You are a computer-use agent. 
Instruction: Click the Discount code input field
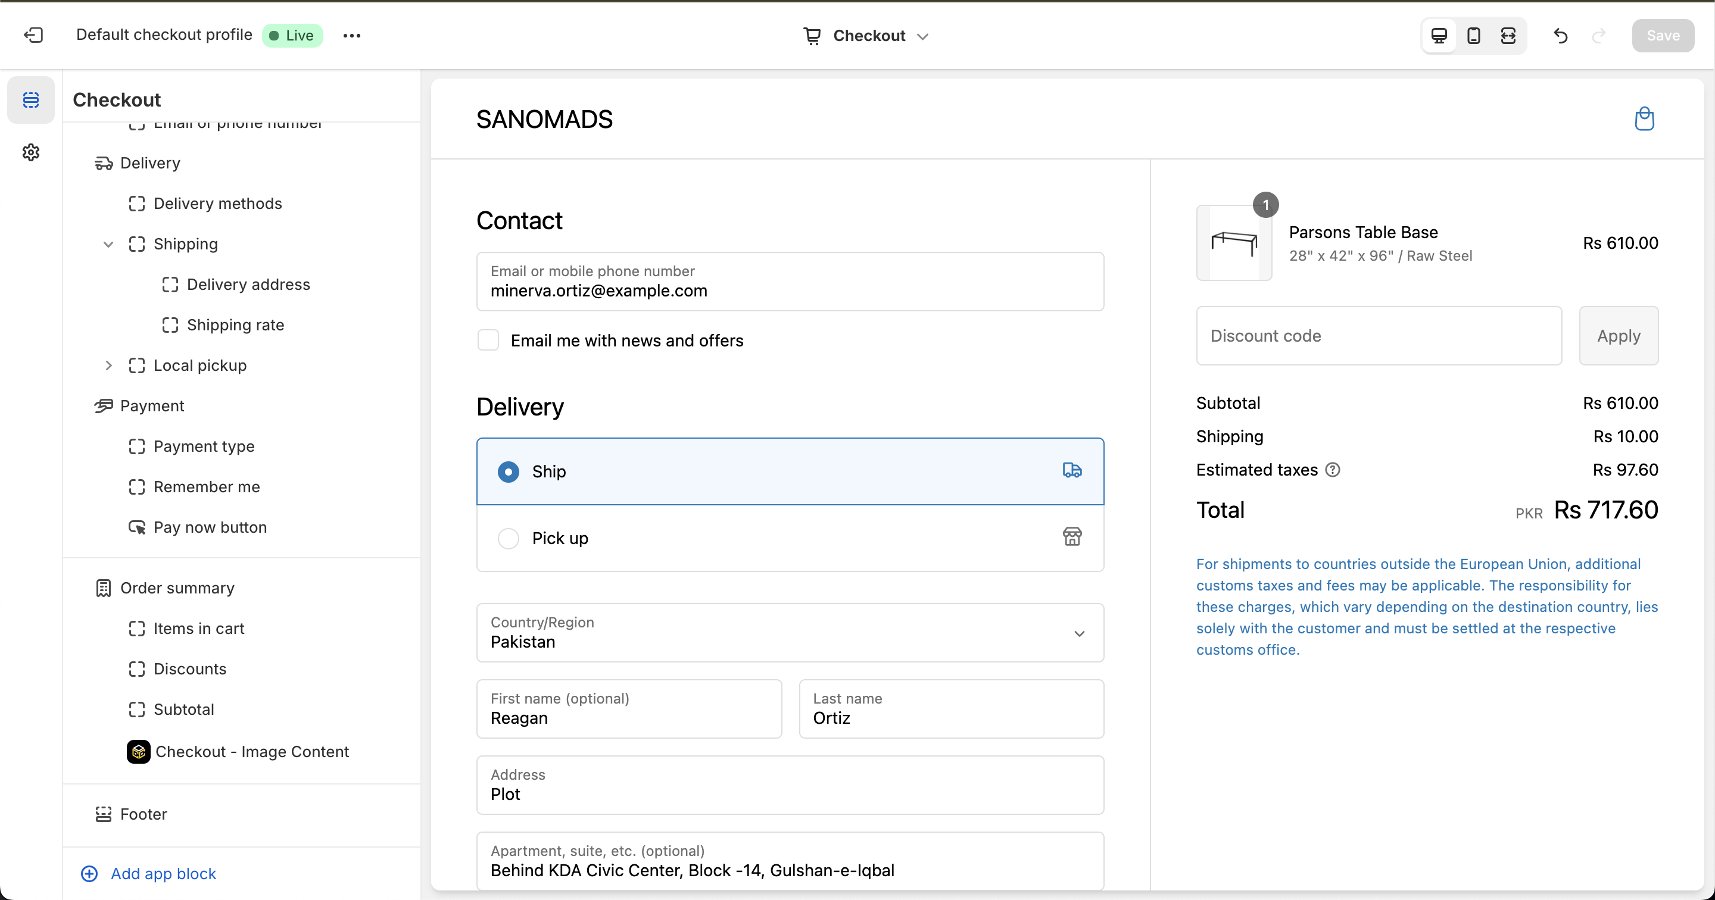point(1379,336)
